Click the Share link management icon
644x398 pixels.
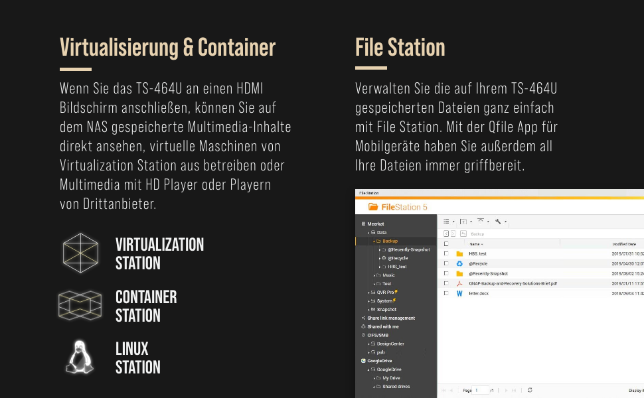363,318
